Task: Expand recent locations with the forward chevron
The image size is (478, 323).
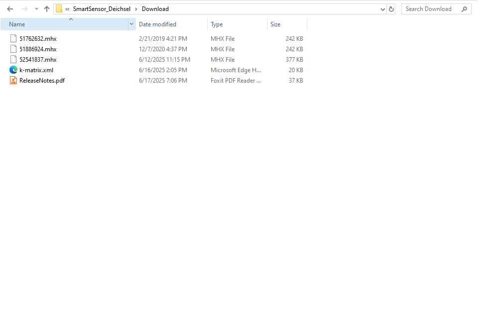Action: [35, 8]
